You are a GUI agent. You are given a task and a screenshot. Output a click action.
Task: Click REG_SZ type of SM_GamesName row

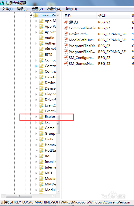pyautogui.click(x=104, y=63)
